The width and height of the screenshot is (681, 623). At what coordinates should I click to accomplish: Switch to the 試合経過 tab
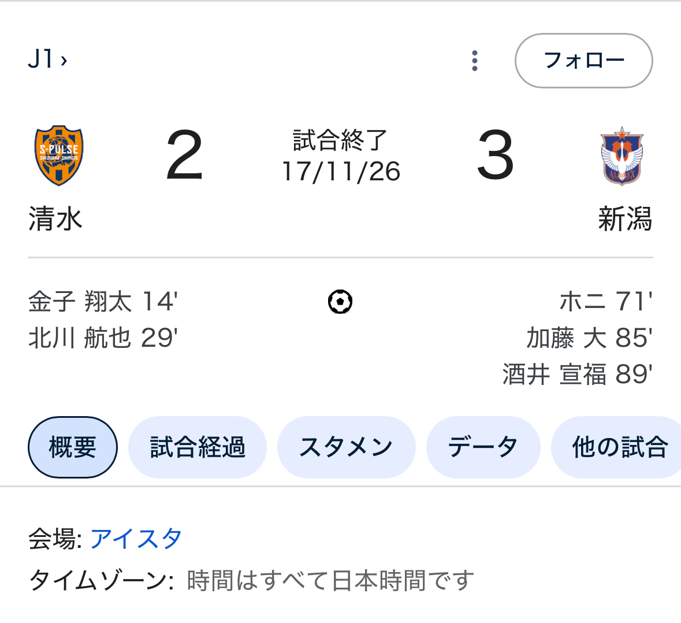(x=198, y=447)
